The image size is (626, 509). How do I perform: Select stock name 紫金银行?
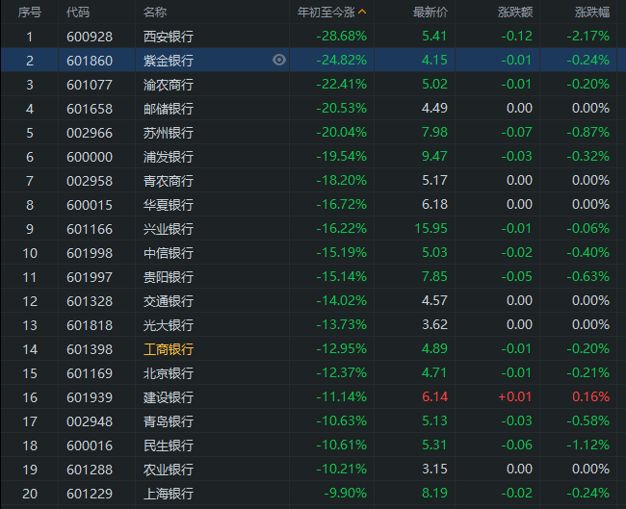[169, 61]
